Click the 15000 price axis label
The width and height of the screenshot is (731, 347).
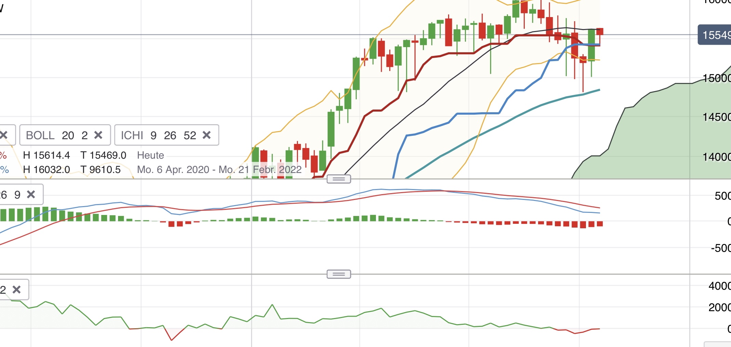click(717, 78)
